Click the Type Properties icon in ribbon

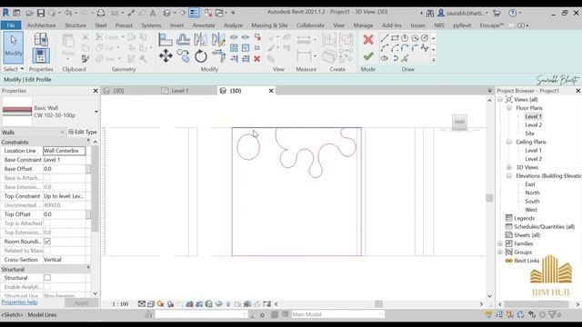click(x=41, y=39)
